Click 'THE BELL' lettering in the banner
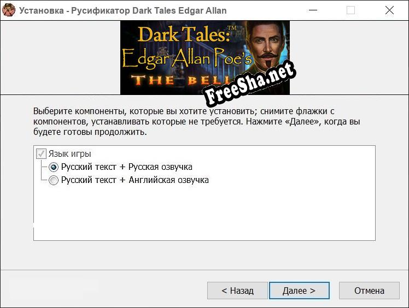 click(180, 80)
